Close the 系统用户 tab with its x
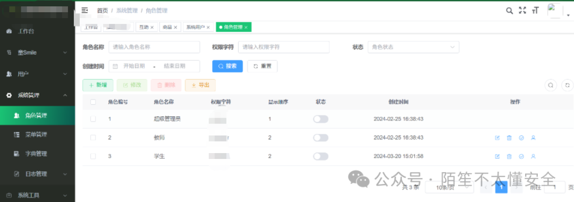 click(x=208, y=27)
